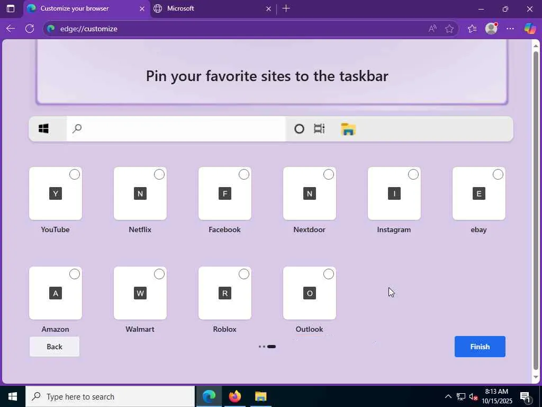The height and width of the screenshot is (407, 542).
Task: Select the Netflix radio button
Action: (159, 174)
